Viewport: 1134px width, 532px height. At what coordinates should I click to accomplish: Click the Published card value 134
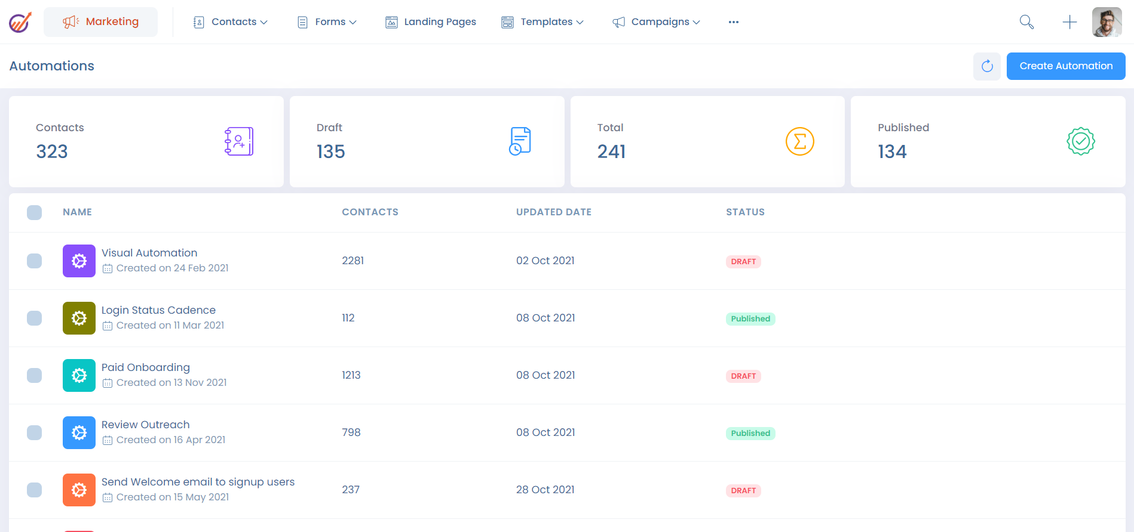tap(892, 151)
